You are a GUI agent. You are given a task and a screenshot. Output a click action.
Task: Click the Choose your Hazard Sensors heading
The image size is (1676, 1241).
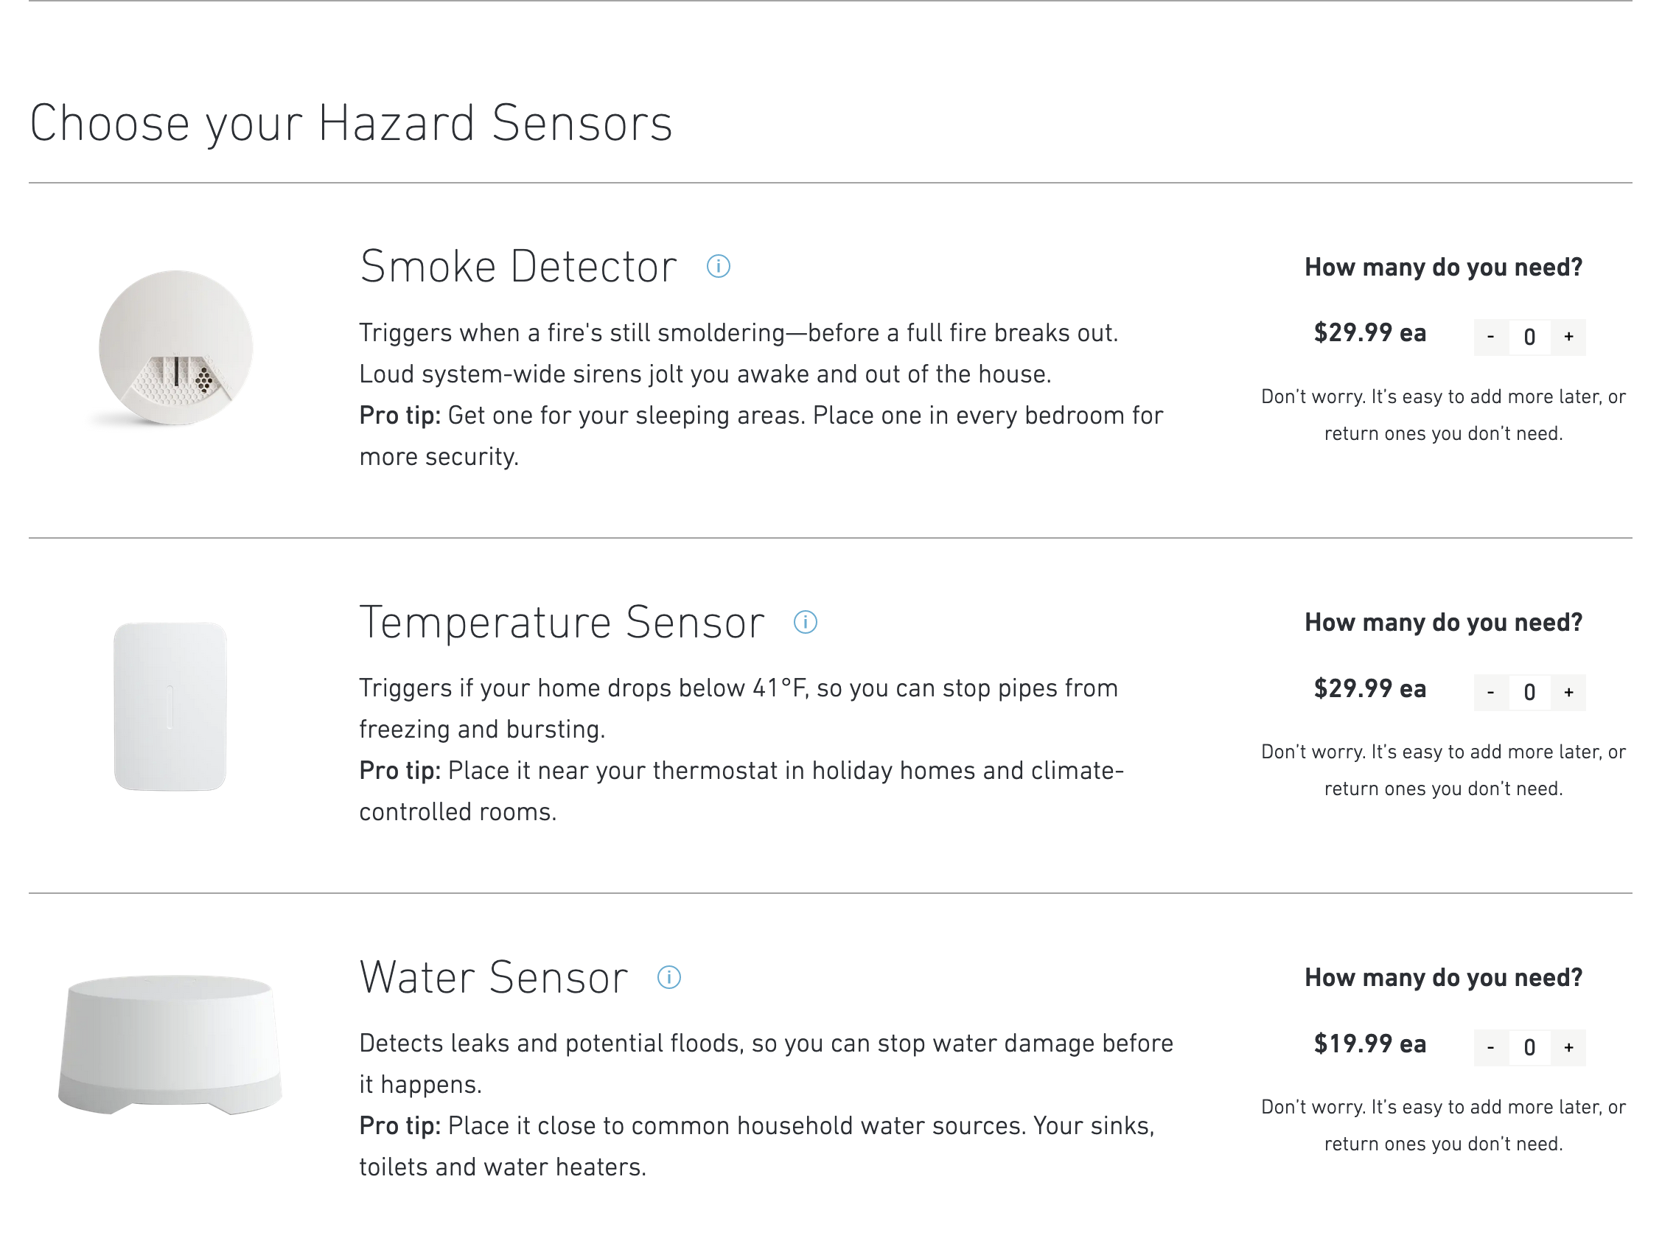click(351, 123)
